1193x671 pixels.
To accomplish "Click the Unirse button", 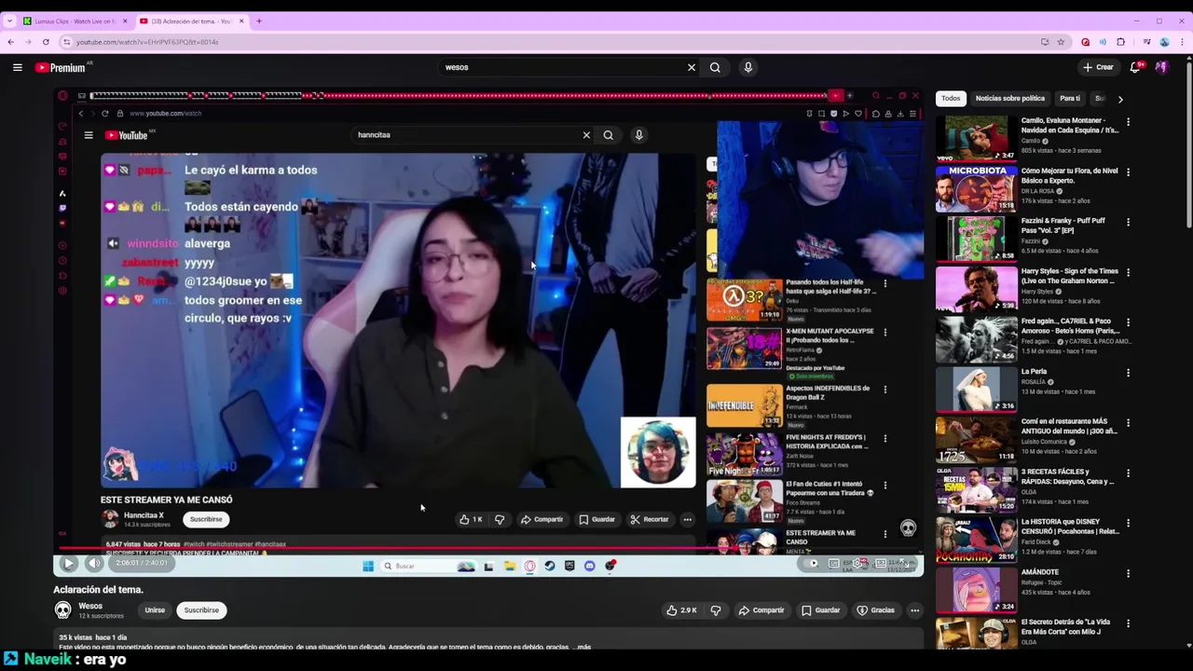I will [155, 610].
